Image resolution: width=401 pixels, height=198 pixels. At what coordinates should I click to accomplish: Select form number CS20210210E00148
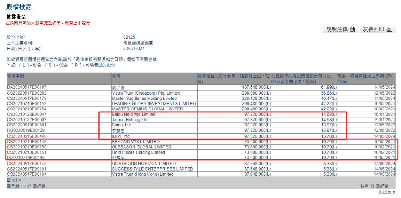coord(27,142)
